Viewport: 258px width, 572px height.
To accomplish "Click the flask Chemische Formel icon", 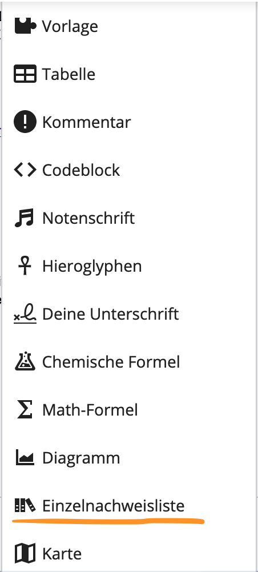I will pos(25,361).
